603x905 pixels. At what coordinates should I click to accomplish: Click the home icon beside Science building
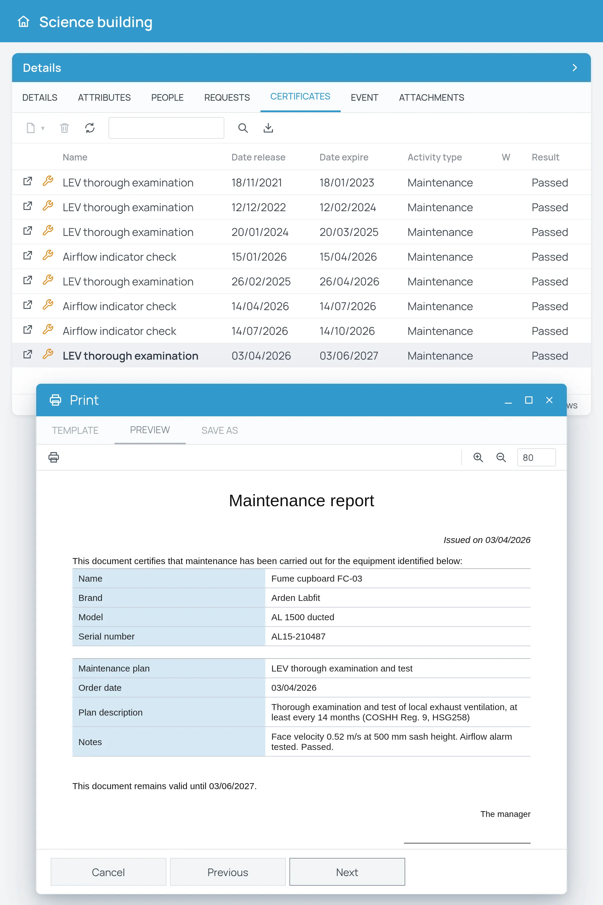click(24, 21)
